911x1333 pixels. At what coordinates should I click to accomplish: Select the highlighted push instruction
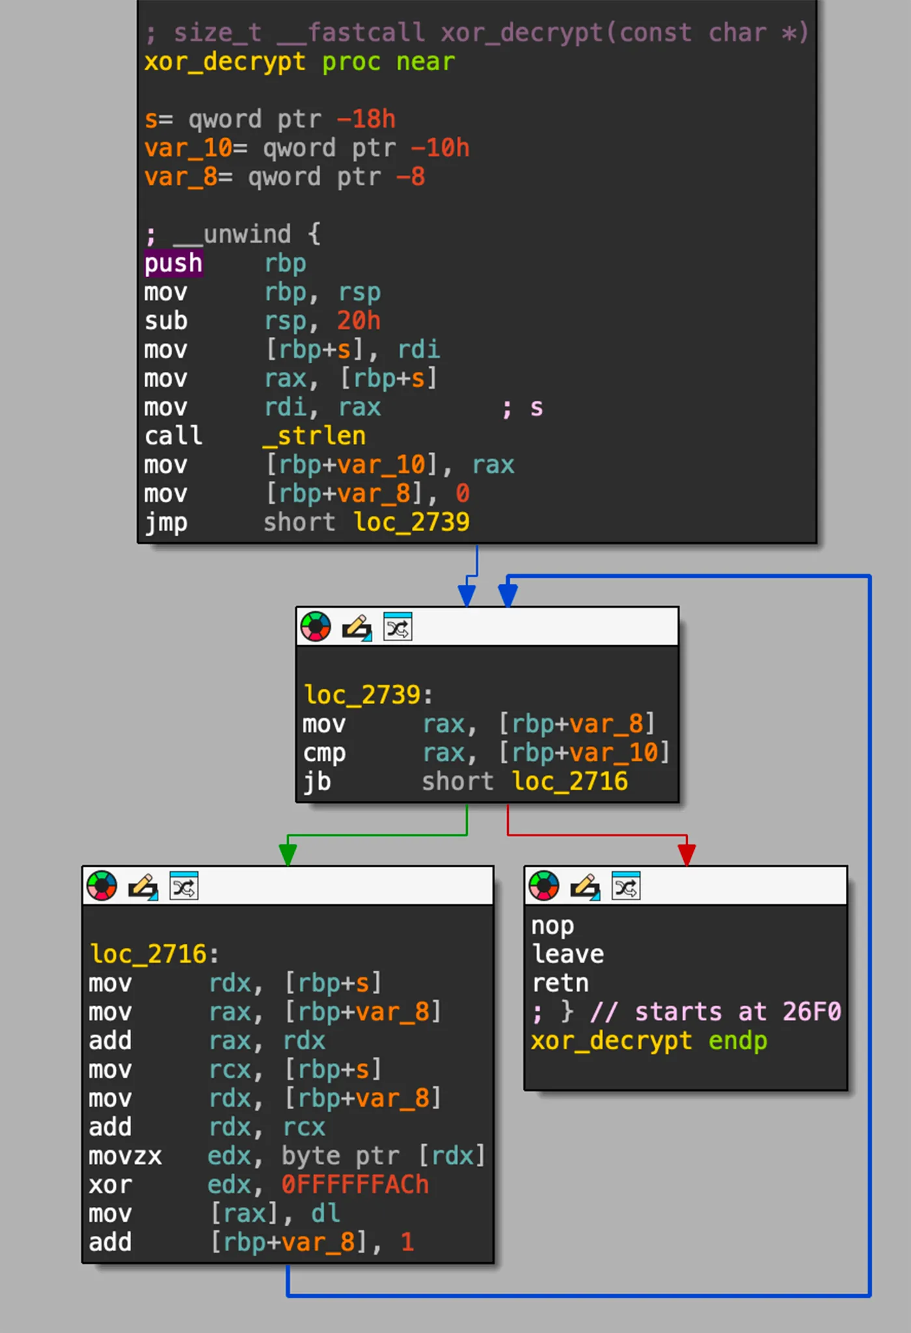173,264
